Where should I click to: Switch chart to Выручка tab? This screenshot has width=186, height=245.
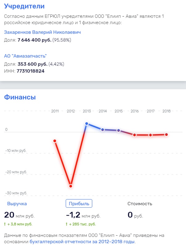[17, 204]
